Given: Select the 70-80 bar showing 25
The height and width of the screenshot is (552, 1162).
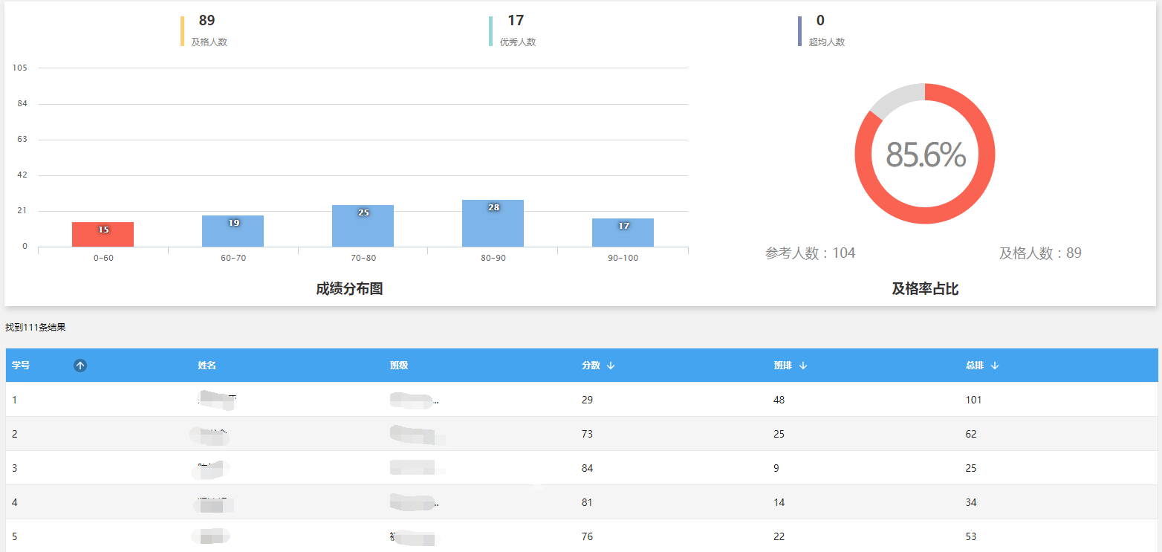Looking at the screenshot, I should click(363, 226).
